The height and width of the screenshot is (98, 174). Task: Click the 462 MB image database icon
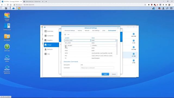pos(133,34)
